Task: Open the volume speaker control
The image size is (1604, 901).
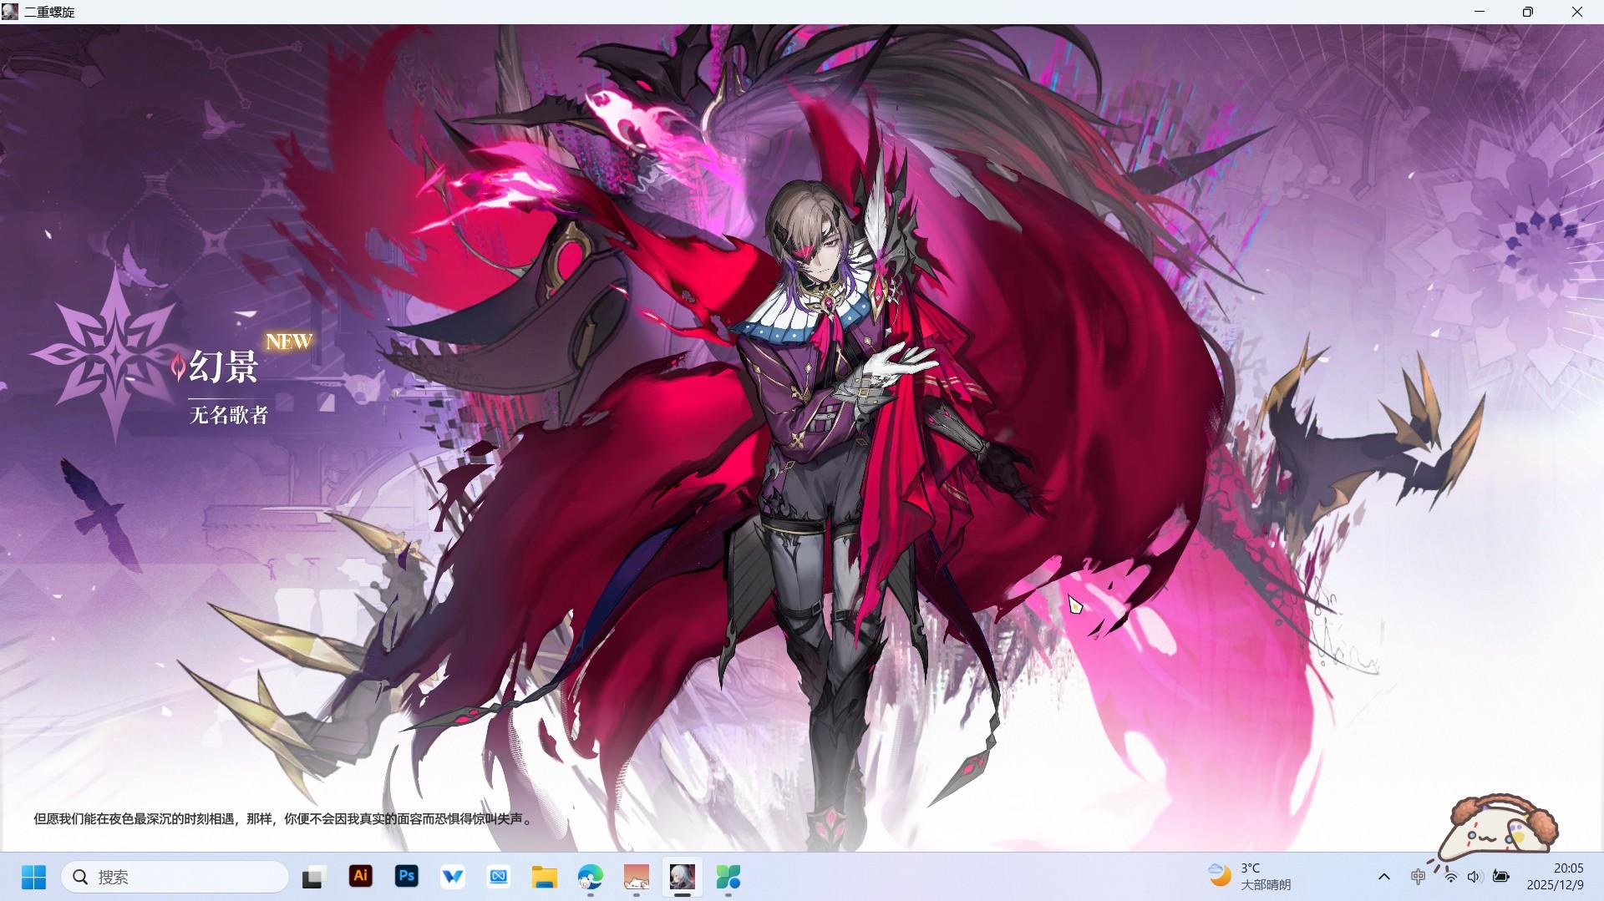Action: click(1475, 876)
